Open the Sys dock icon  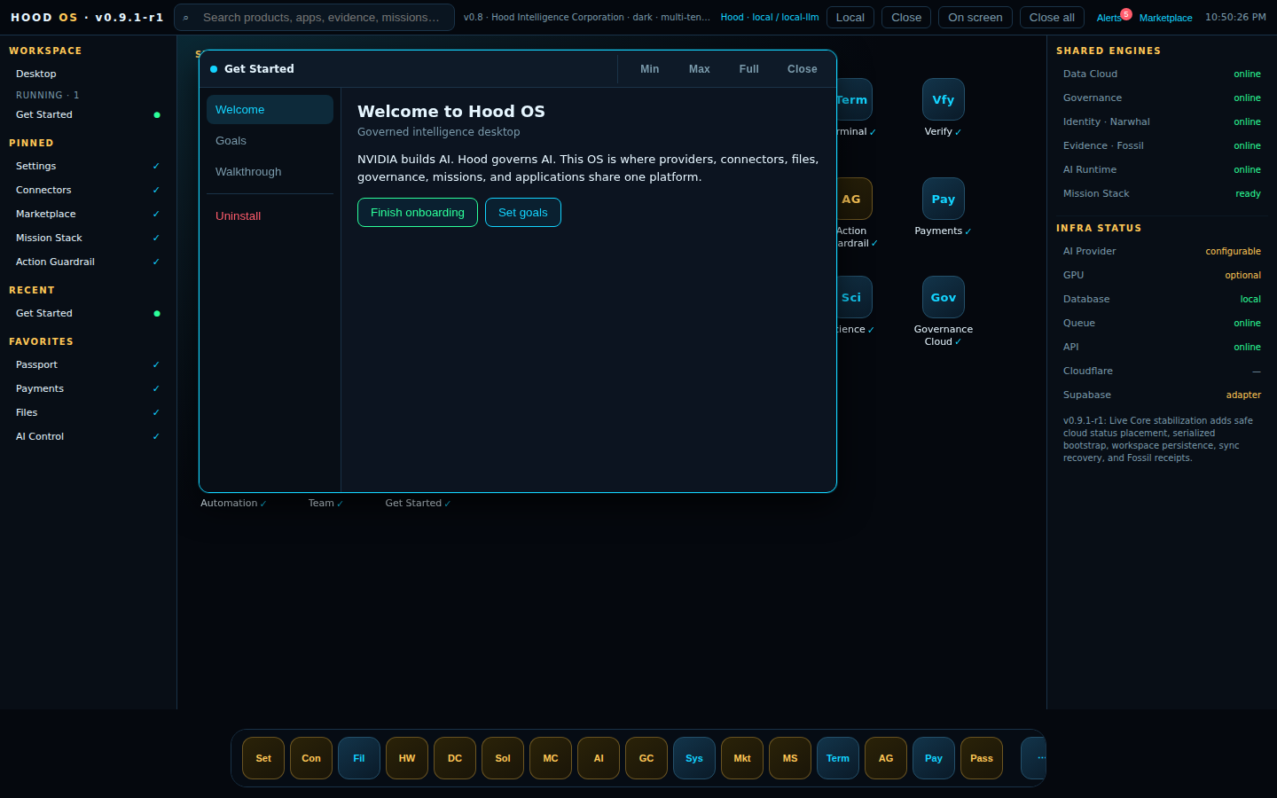pyautogui.click(x=694, y=758)
